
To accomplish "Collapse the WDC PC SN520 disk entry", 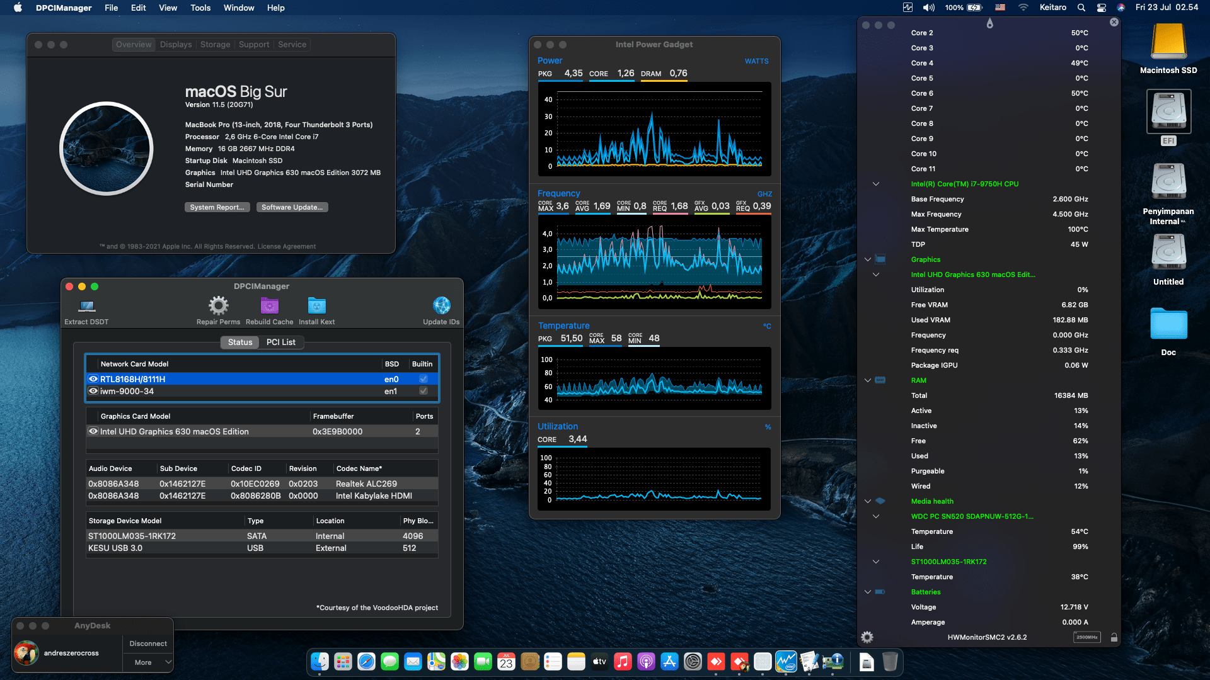I will pos(876,516).
